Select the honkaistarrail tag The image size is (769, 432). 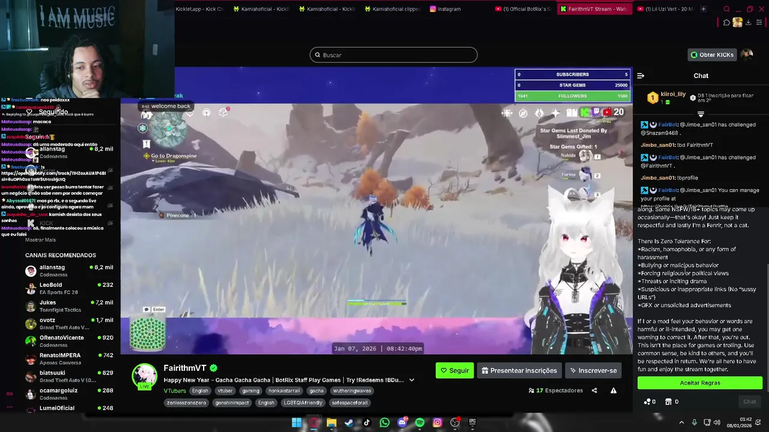[284, 391]
